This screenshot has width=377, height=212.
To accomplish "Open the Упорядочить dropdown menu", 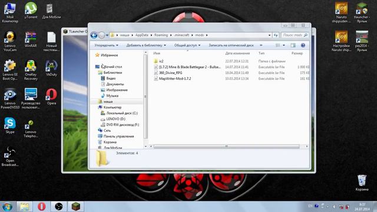I will click(106, 45).
